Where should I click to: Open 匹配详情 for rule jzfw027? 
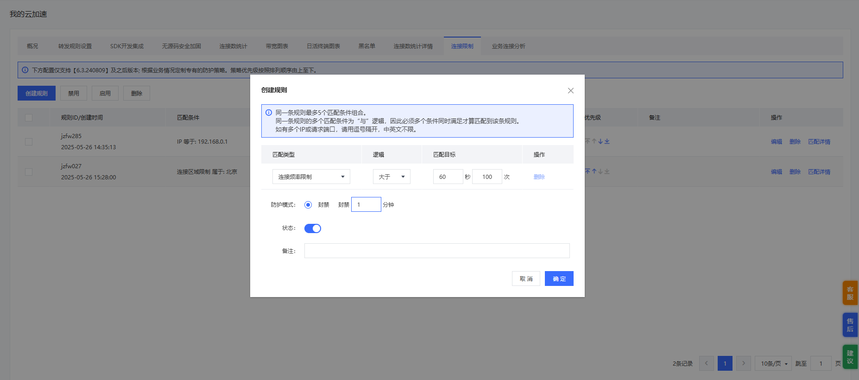[819, 172]
